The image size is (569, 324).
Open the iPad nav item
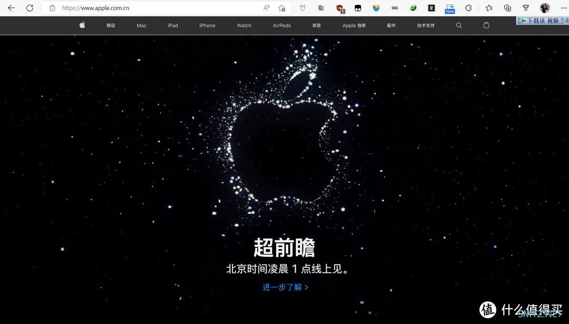[x=173, y=25]
